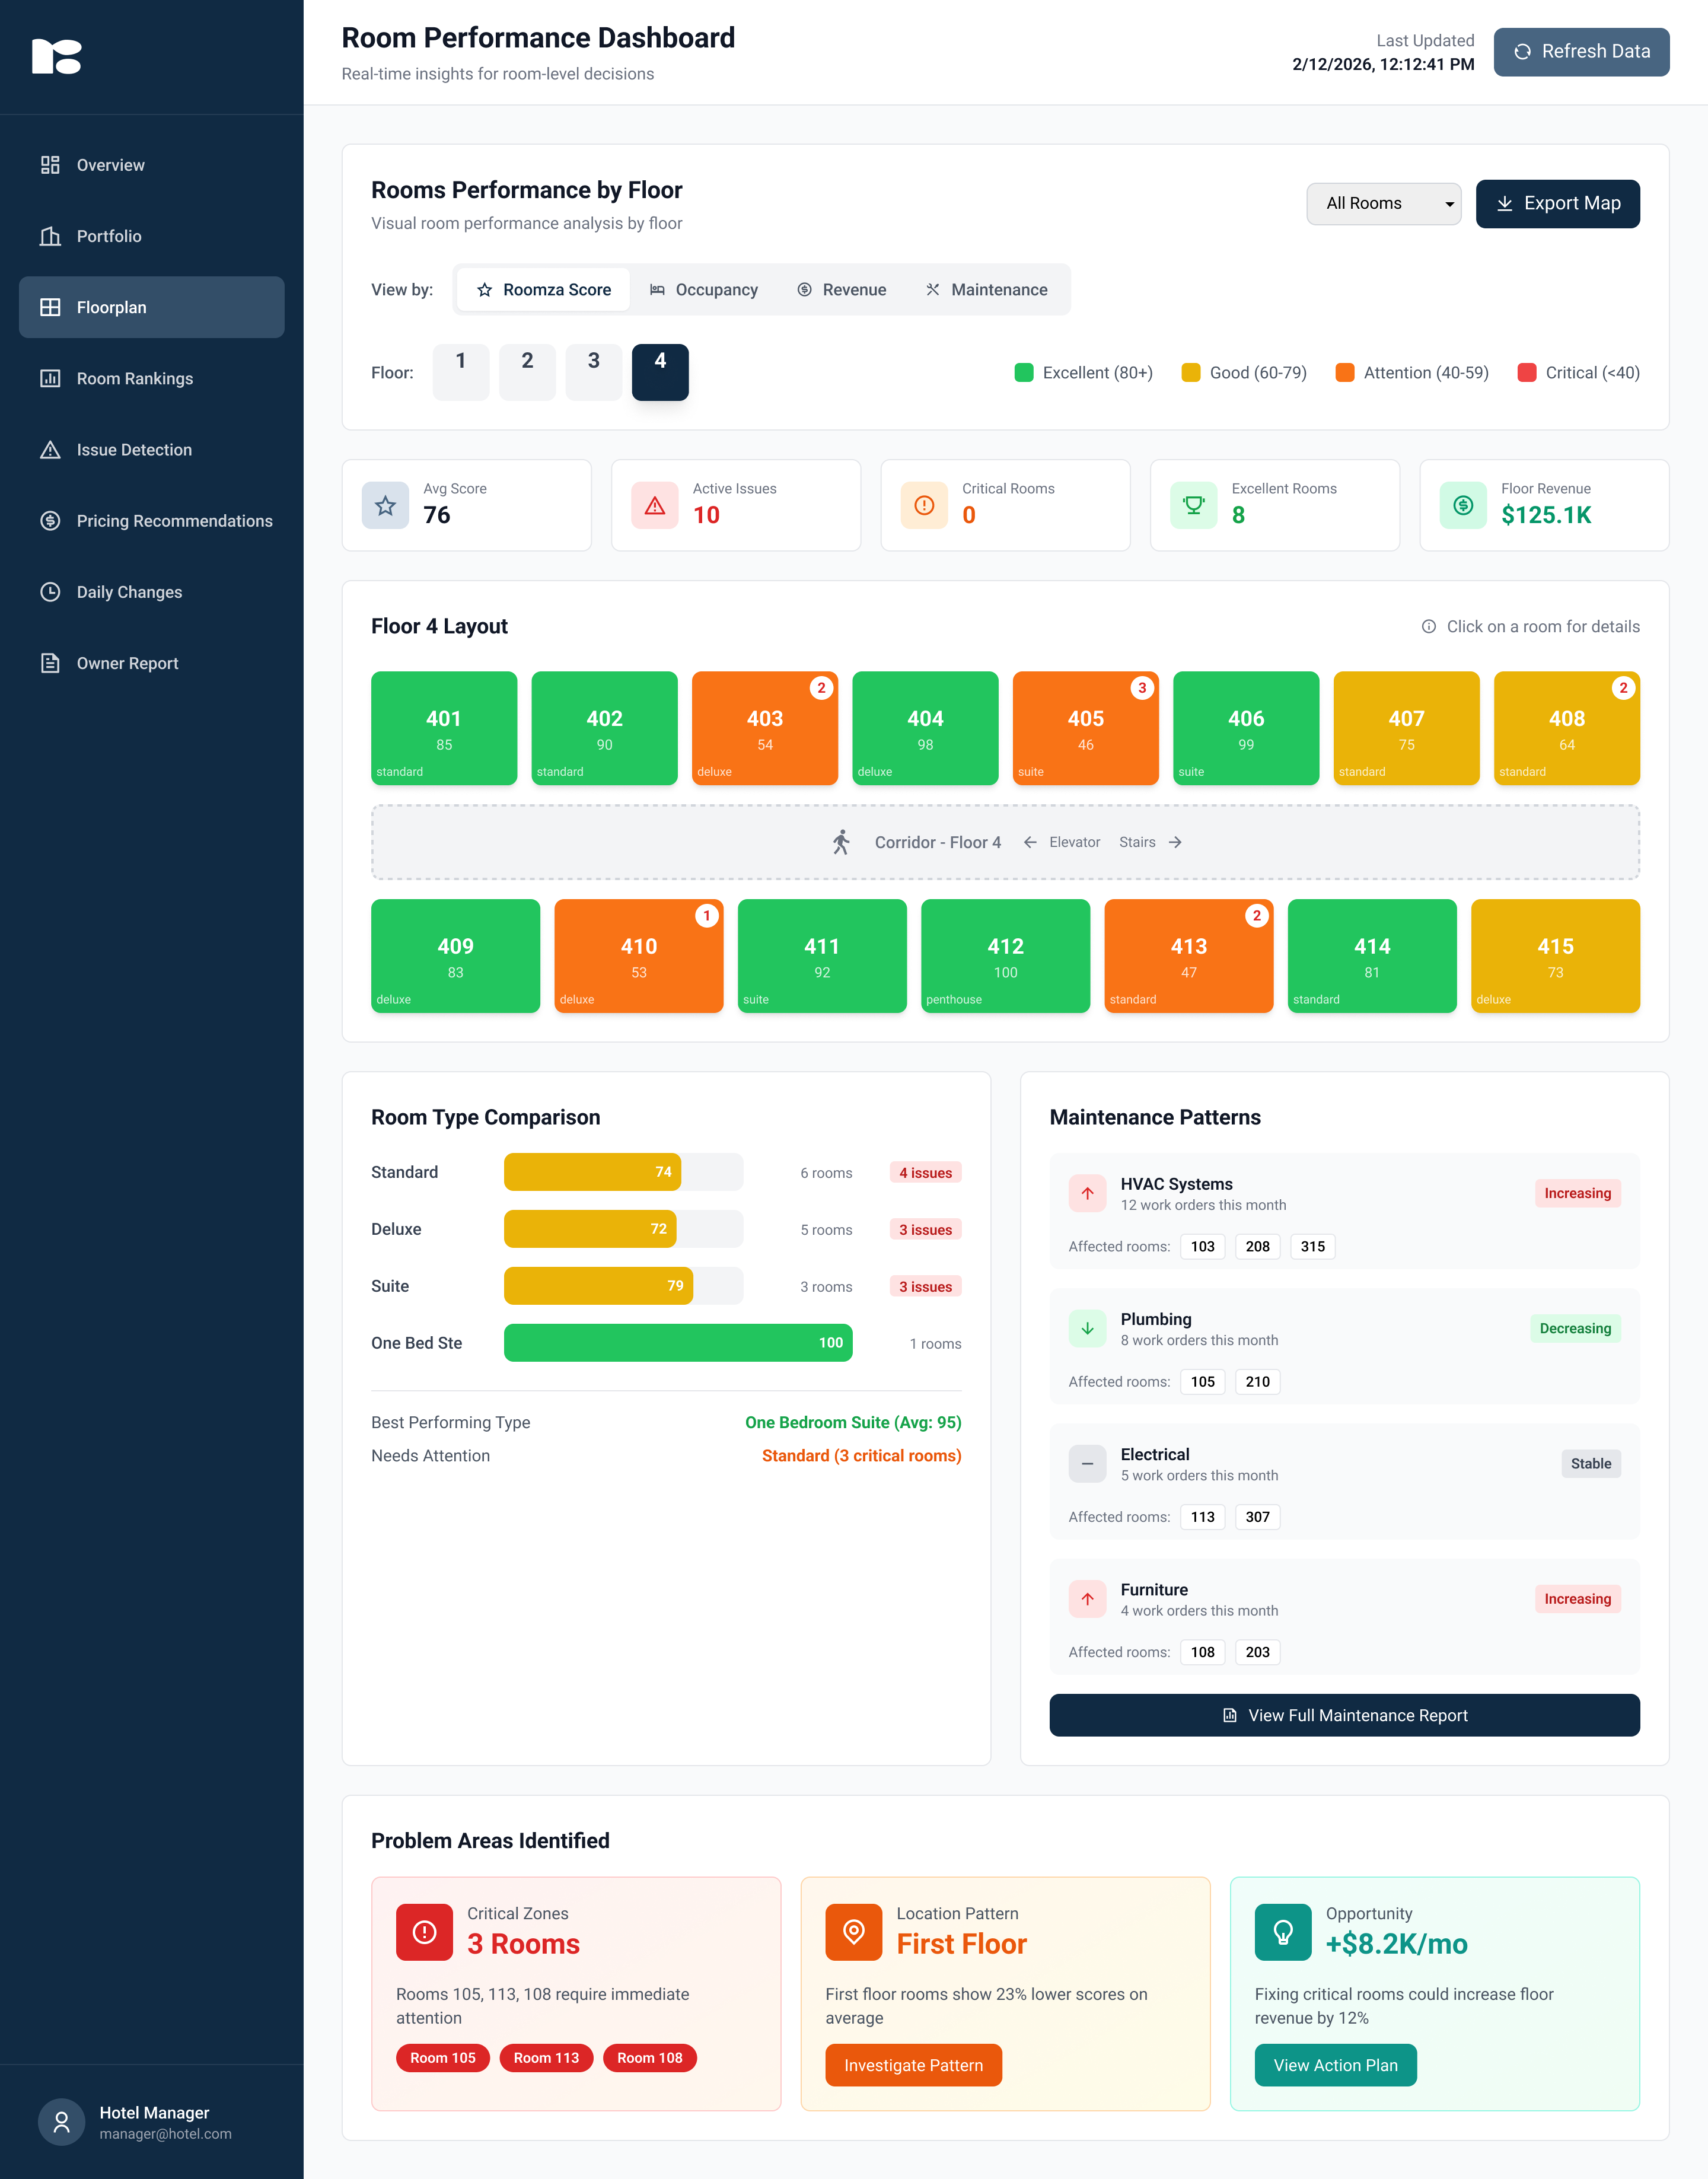Click the Issue Detection warning icon
The image size is (1708, 2179).
(50, 450)
